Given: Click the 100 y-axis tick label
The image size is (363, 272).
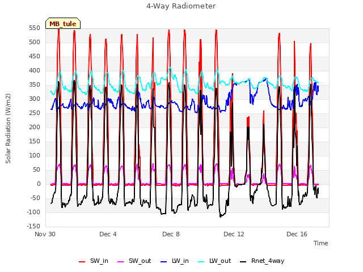Looking at the screenshot, I should 35,156.
